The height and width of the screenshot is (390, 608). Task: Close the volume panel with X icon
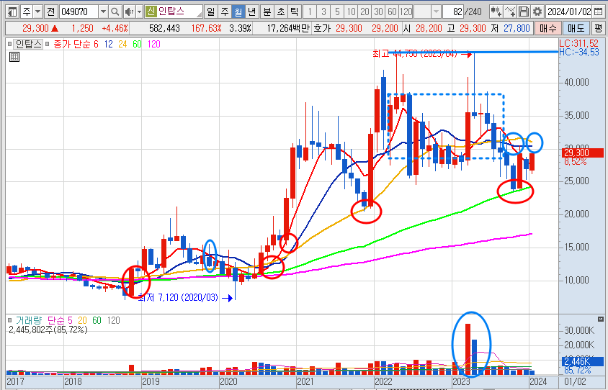pyautogui.click(x=601, y=319)
